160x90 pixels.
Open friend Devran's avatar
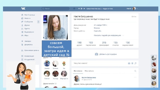[x=47, y=63]
